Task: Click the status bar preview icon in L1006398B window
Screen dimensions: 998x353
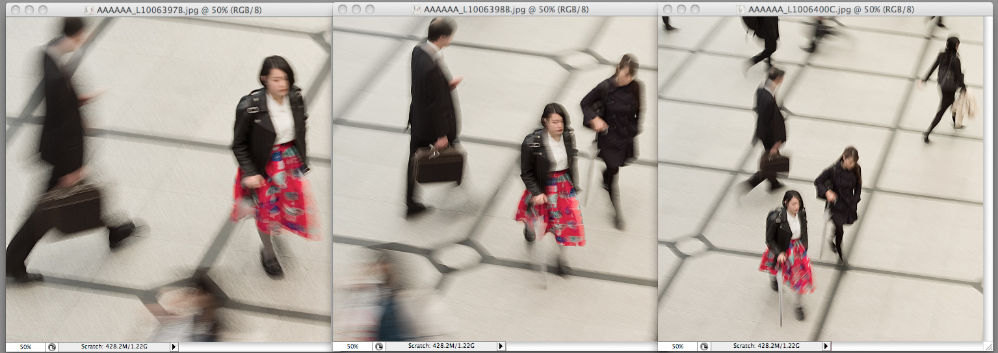Action: (378, 347)
